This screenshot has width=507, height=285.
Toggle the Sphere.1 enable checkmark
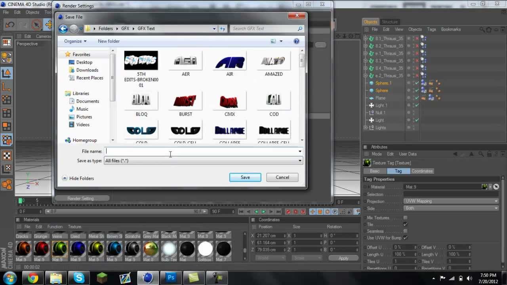coord(417,83)
